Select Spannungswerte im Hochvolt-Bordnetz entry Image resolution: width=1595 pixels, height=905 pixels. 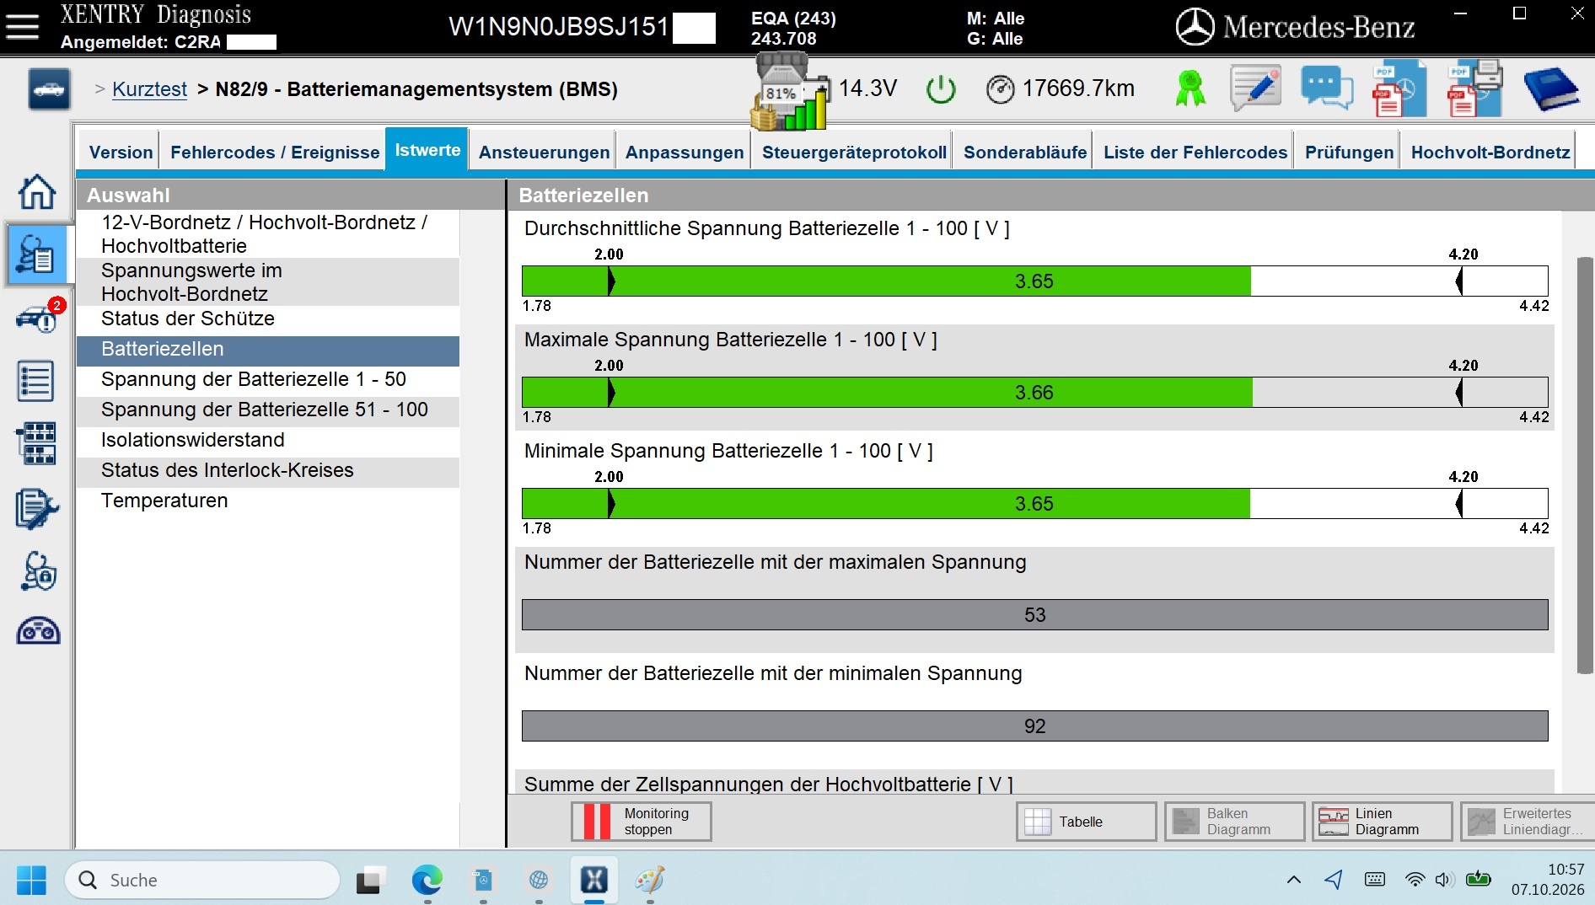[268, 282]
